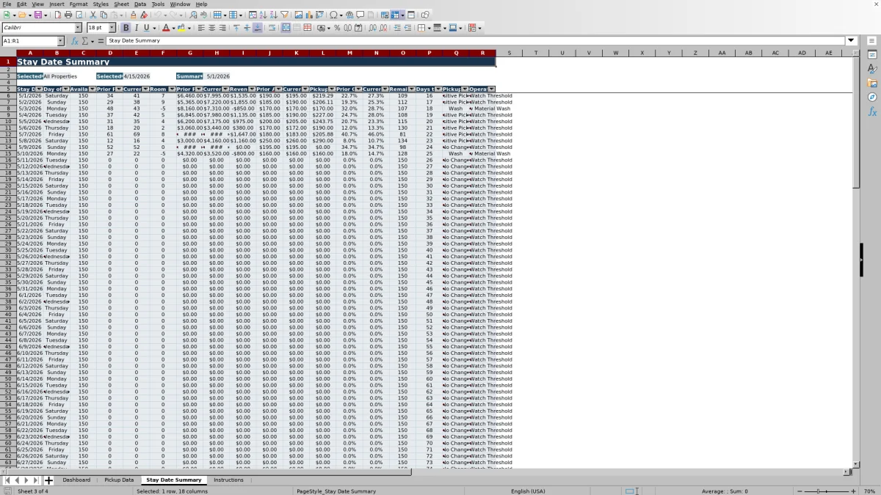Open the Data menu
Image resolution: width=881 pixels, height=495 pixels.
[139, 4]
